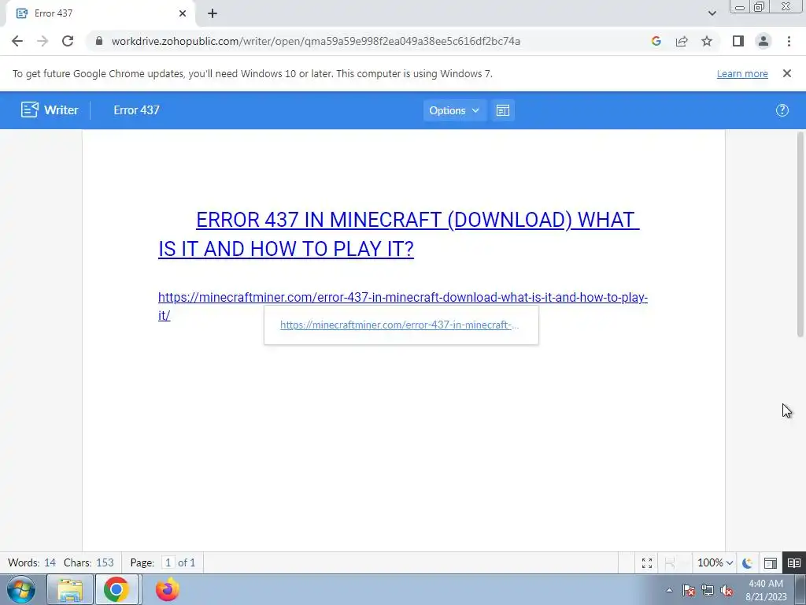Click the ERROR 437 IN MINECRAFT heading link
Viewport: 806px width, 605px height.
(399, 234)
